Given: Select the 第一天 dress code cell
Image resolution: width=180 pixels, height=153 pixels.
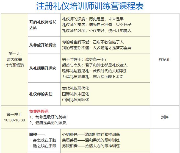Looking at the screenshot, I should [x=14, y=59].
